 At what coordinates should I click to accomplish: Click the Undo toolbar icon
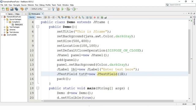click(22, 9)
